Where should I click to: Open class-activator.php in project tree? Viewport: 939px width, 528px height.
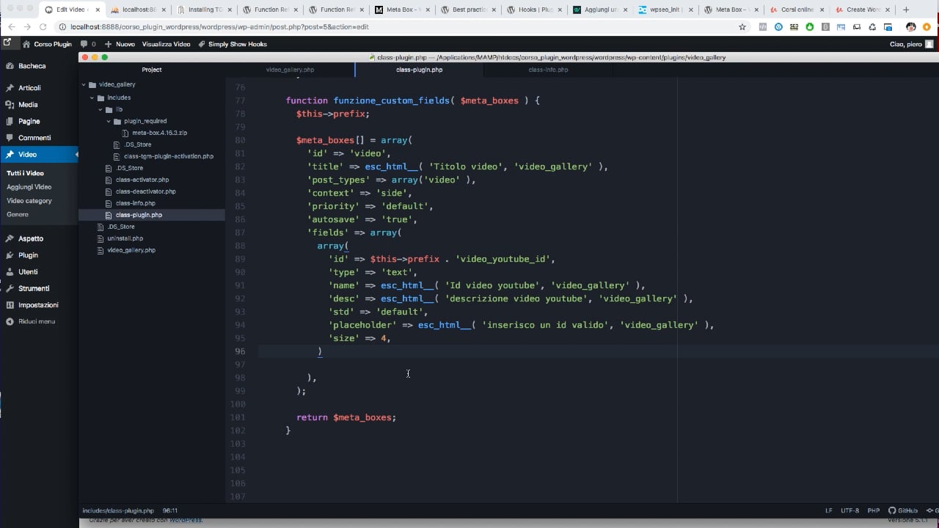142,180
